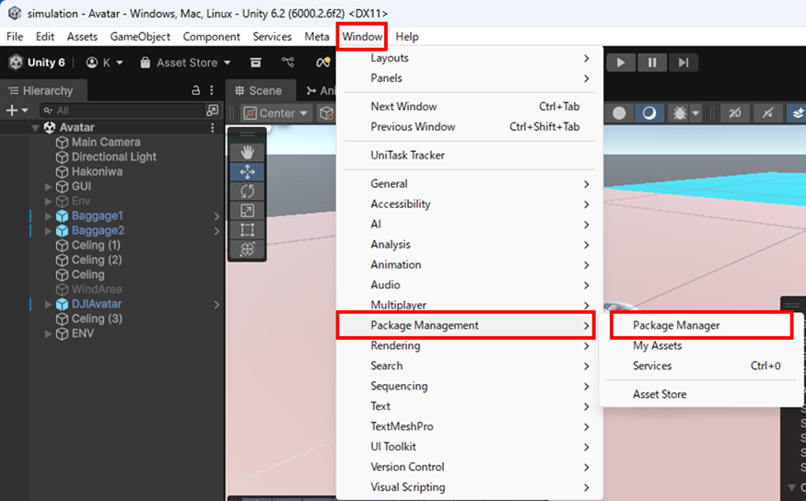Open the version control branch icon
The image size is (806, 501).
tap(287, 63)
